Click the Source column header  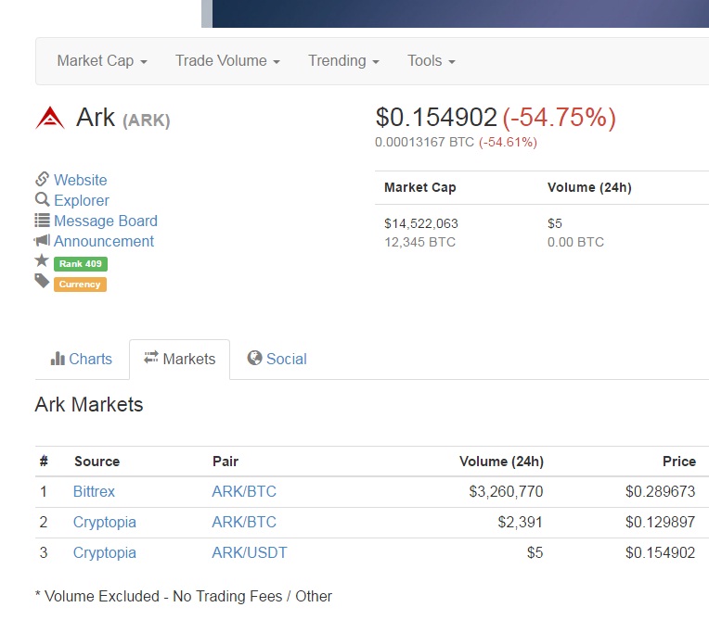point(97,461)
